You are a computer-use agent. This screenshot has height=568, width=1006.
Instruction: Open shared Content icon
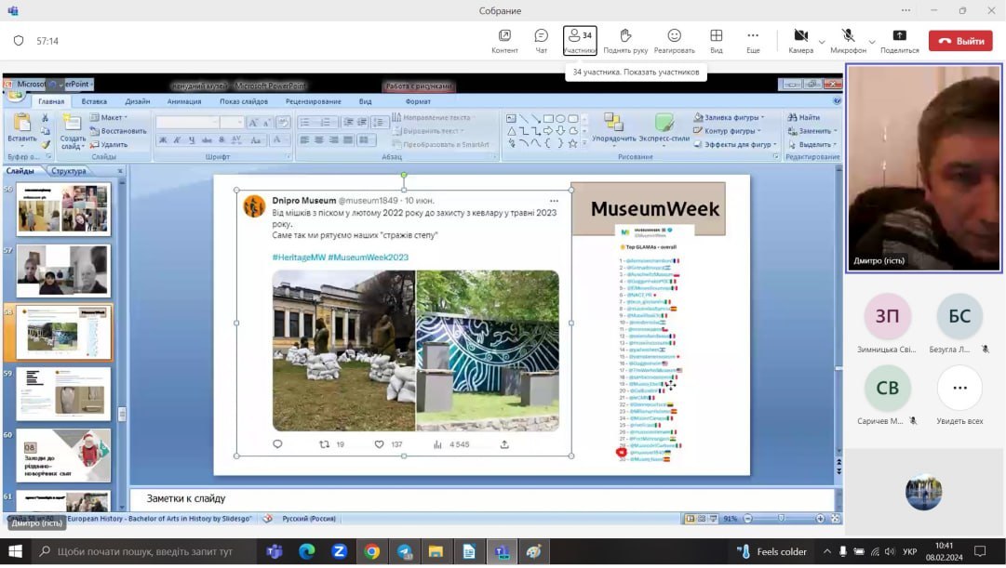click(504, 36)
